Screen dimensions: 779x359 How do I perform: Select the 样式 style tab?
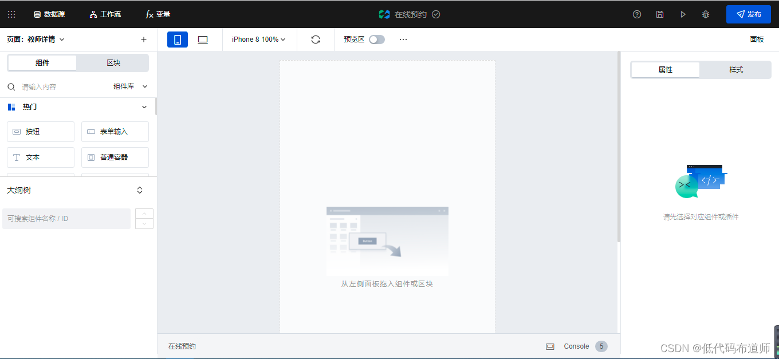coord(736,70)
